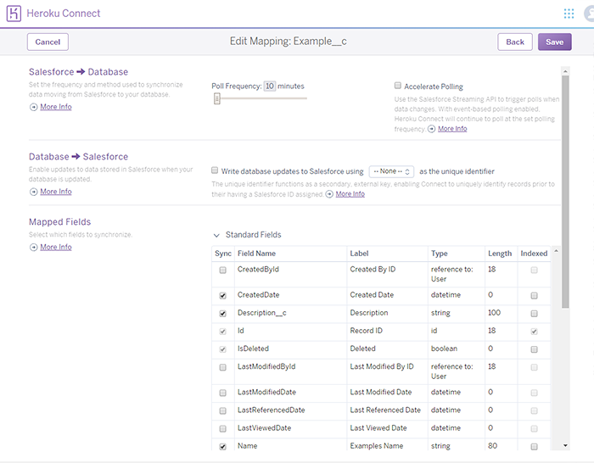
Task: Uncheck Sync for Description__c field
Action: [x=222, y=314]
